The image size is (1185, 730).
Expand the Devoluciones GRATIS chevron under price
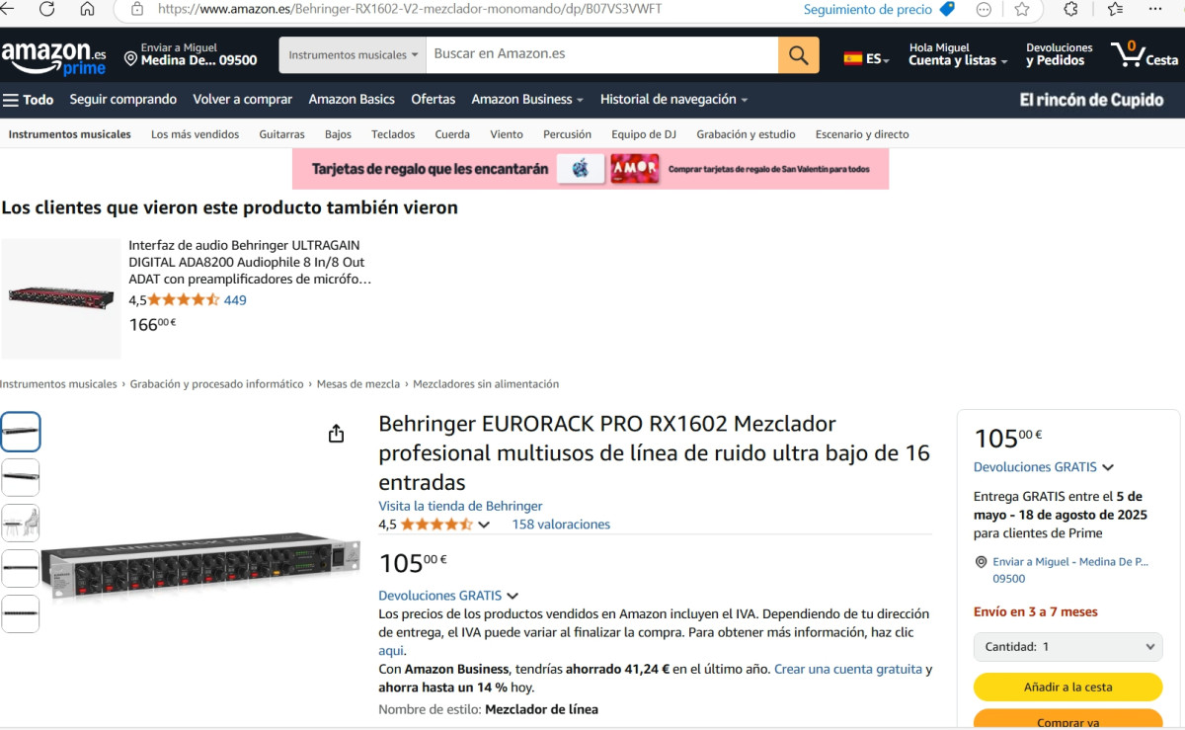click(x=512, y=597)
